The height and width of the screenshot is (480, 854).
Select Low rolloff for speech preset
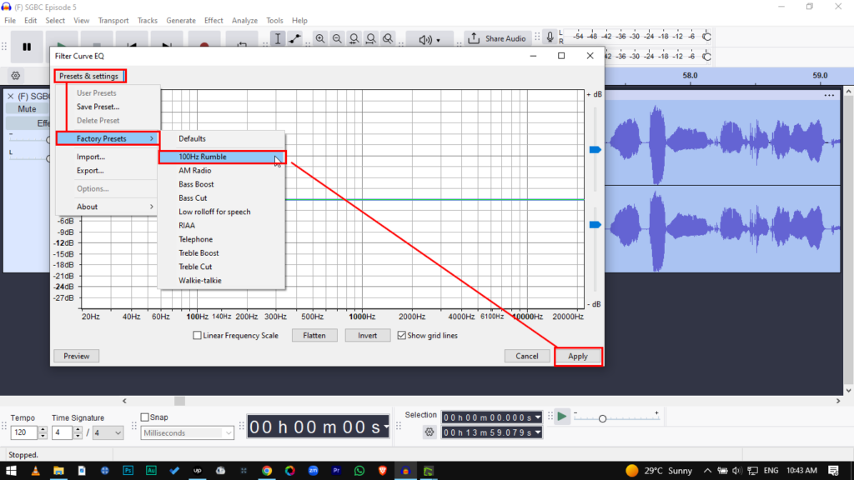point(214,212)
